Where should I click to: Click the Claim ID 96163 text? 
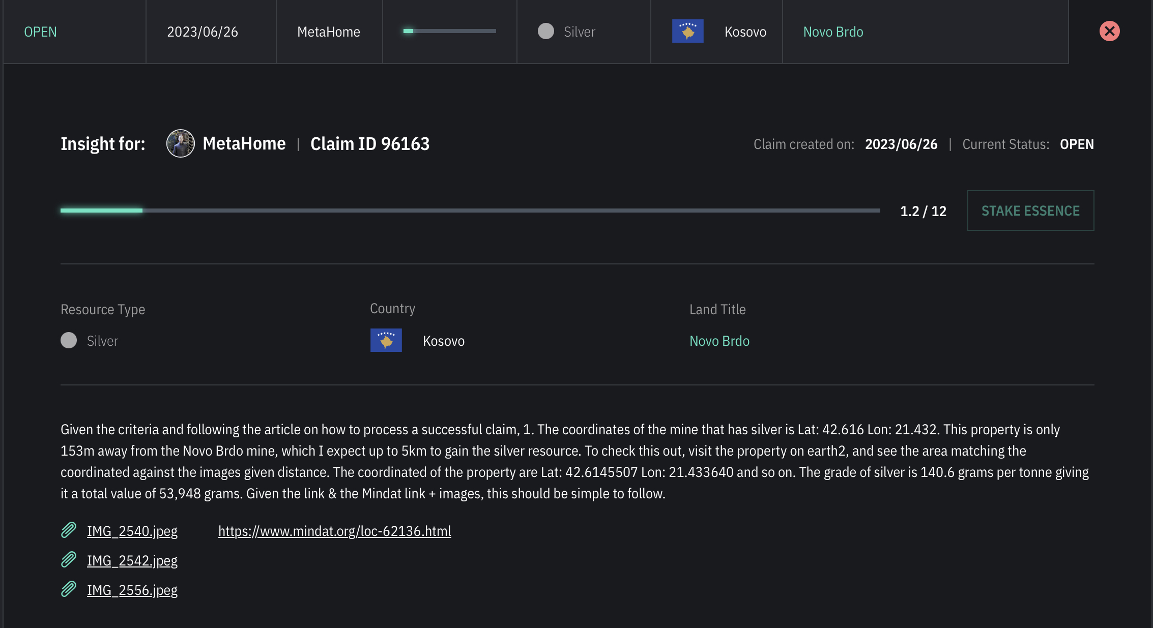370,144
